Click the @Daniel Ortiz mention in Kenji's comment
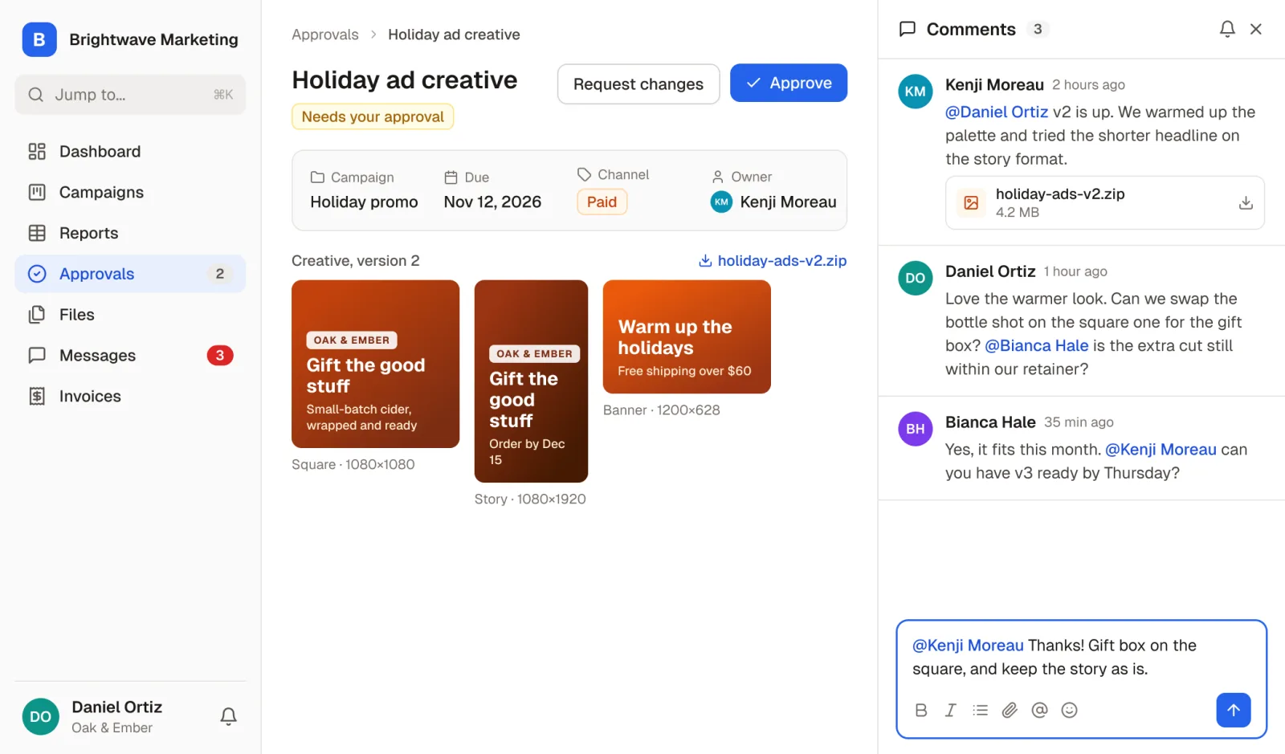The height and width of the screenshot is (754, 1285). tap(997, 112)
